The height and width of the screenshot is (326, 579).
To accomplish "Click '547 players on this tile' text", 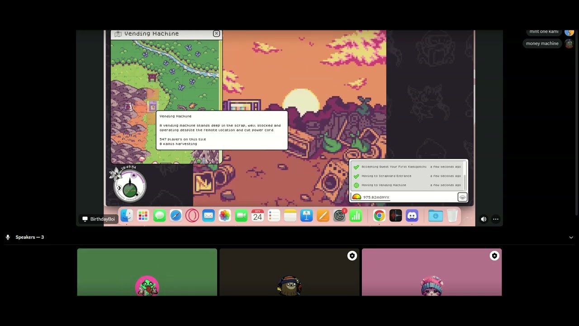I will [182, 139].
